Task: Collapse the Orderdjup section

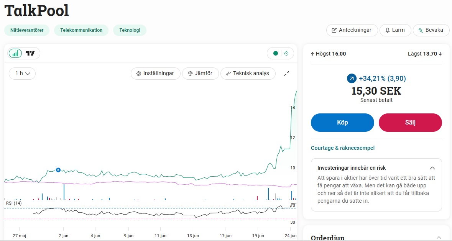Action: (x=439, y=238)
